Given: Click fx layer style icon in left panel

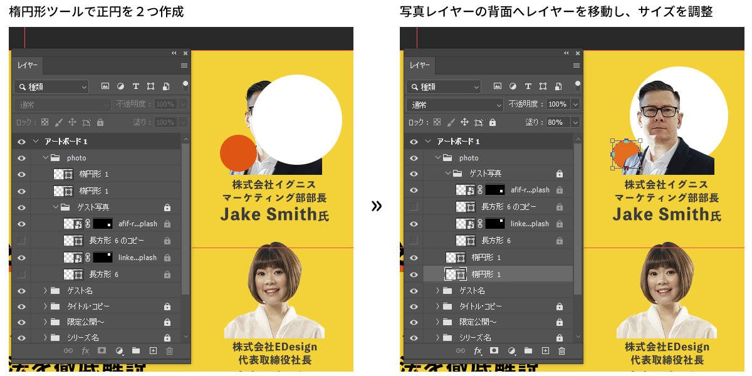Looking at the screenshot, I should [x=86, y=351].
